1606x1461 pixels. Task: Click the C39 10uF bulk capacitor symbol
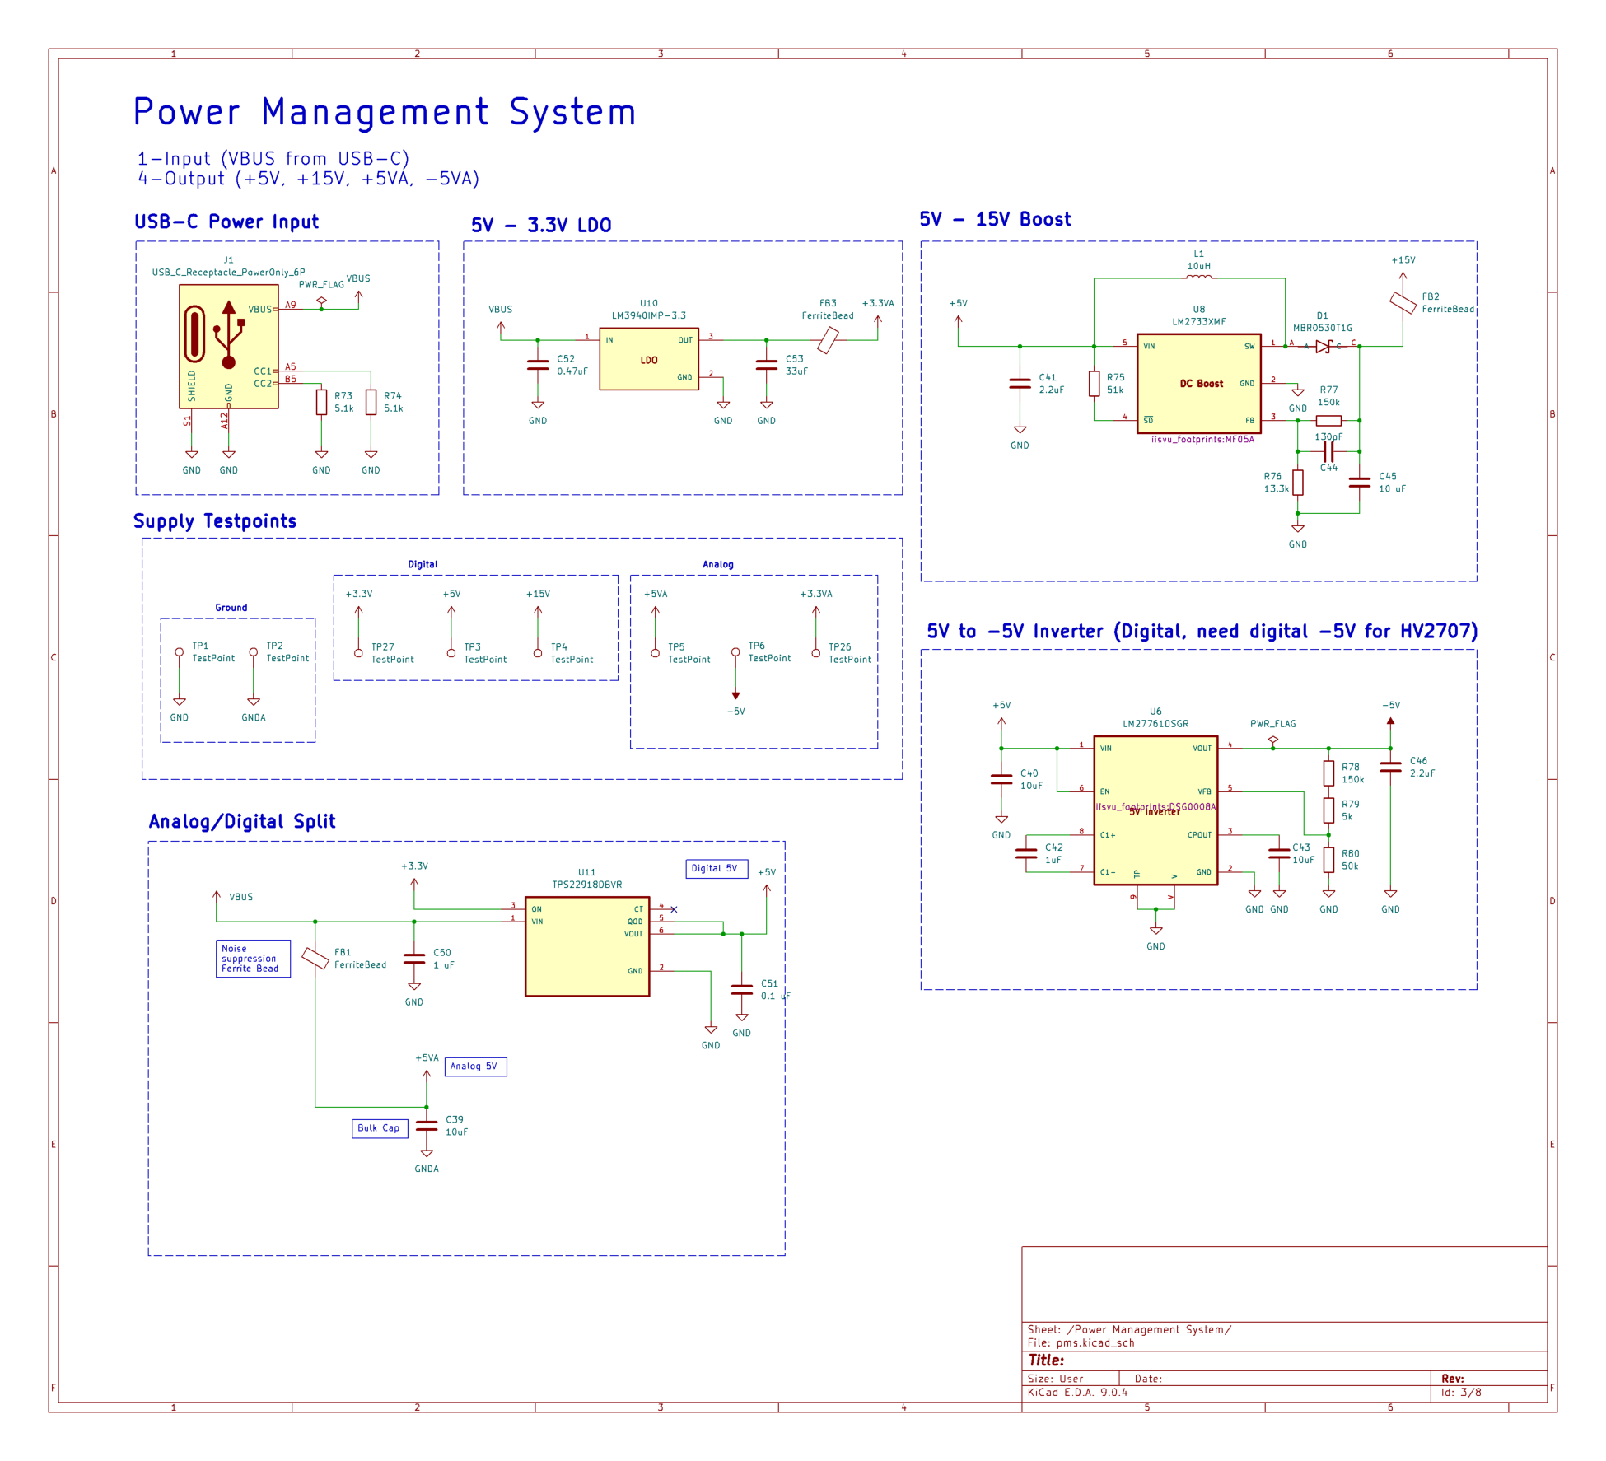(427, 1126)
